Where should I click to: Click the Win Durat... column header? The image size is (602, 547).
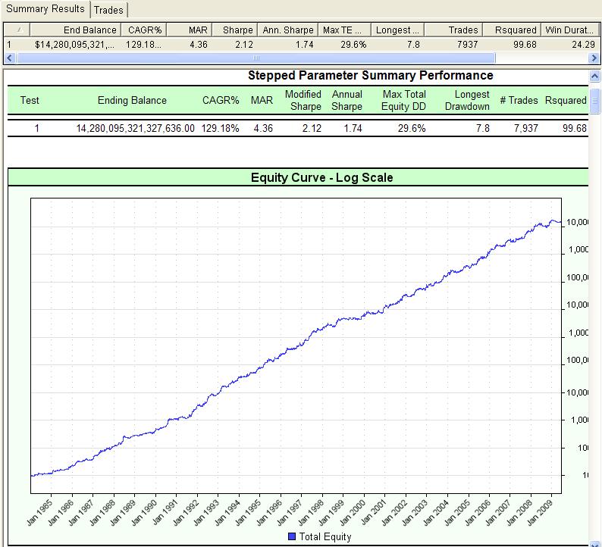click(569, 30)
